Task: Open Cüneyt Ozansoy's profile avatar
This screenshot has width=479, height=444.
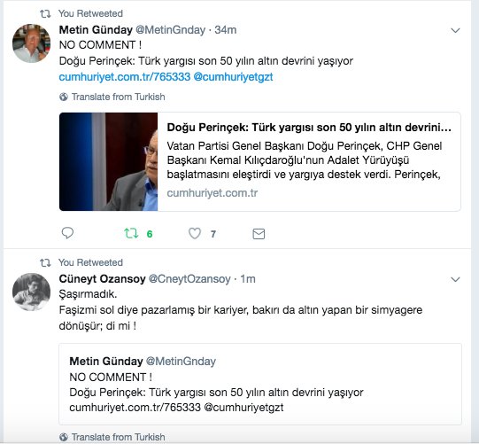Action: [x=32, y=292]
